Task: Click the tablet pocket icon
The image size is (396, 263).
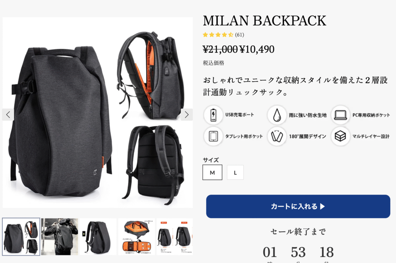Action: (x=213, y=137)
